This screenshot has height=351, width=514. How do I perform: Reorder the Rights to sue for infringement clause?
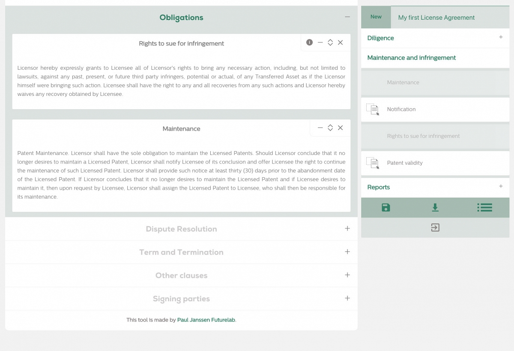(330, 42)
